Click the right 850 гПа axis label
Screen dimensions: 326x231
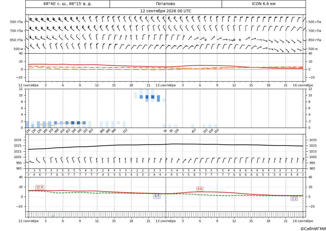click(x=315, y=40)
